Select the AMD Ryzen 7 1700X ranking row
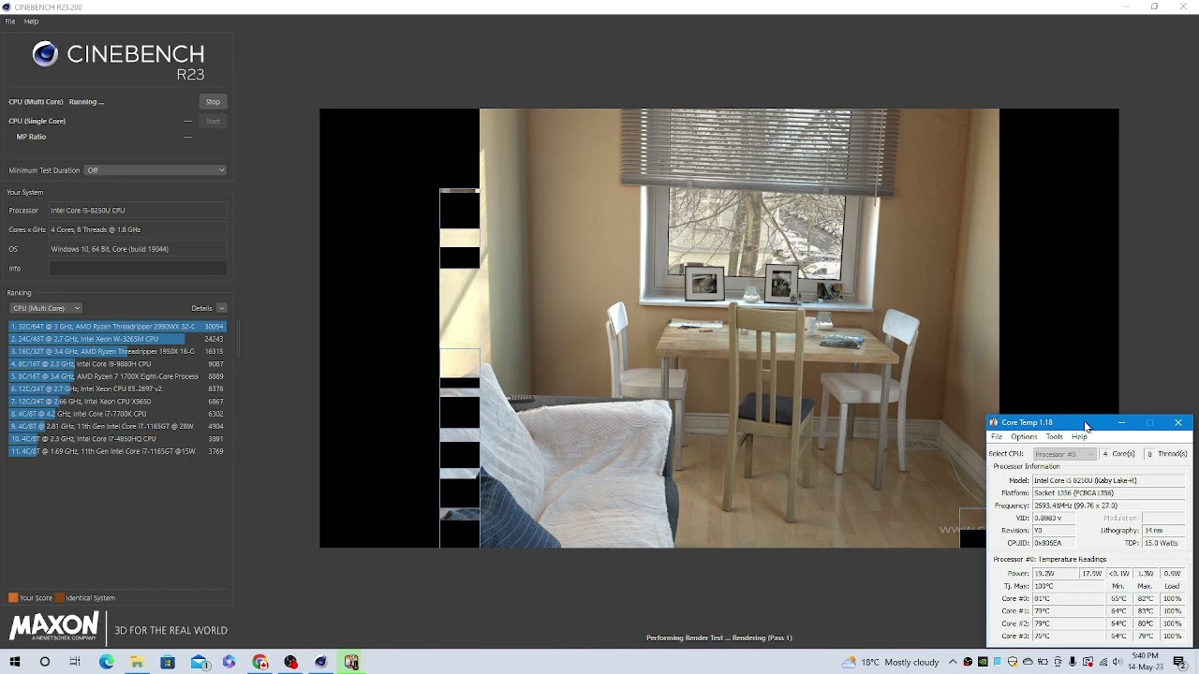Viewport: 1199px width, 674px height. (117, 376)
